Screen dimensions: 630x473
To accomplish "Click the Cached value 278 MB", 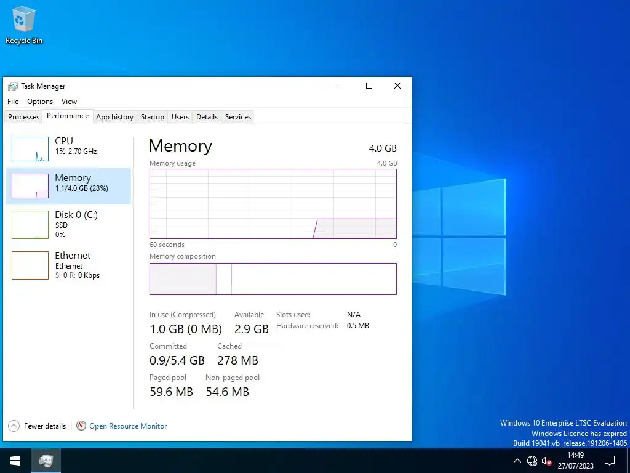I will click(238, 360).
